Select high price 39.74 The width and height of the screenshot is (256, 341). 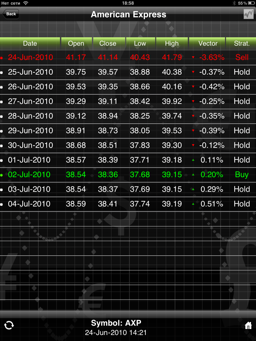point(172,116)
